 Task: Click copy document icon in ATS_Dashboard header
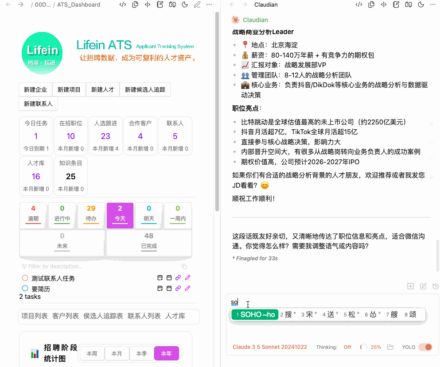point(135,4)
